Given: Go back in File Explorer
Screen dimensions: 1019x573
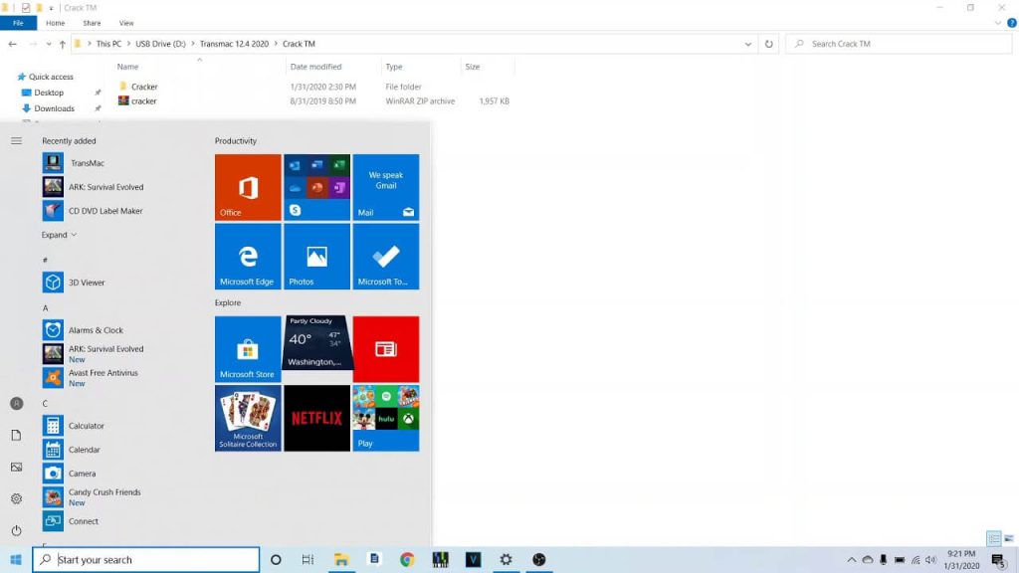Looking at the screenshot, I should pyautogui.click(x=12, y=44).
